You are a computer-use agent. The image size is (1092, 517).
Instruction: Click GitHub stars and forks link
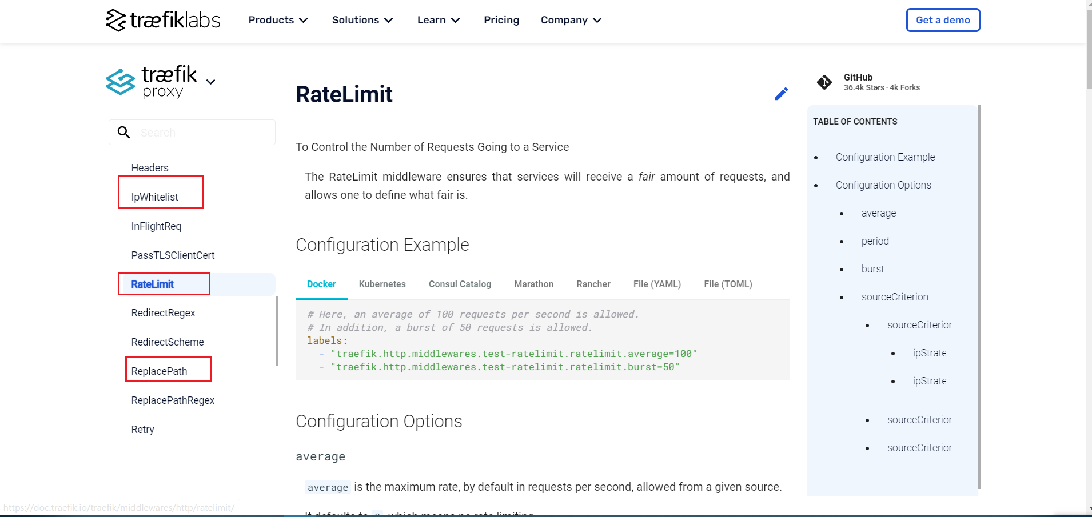click(x=882, y=88)
